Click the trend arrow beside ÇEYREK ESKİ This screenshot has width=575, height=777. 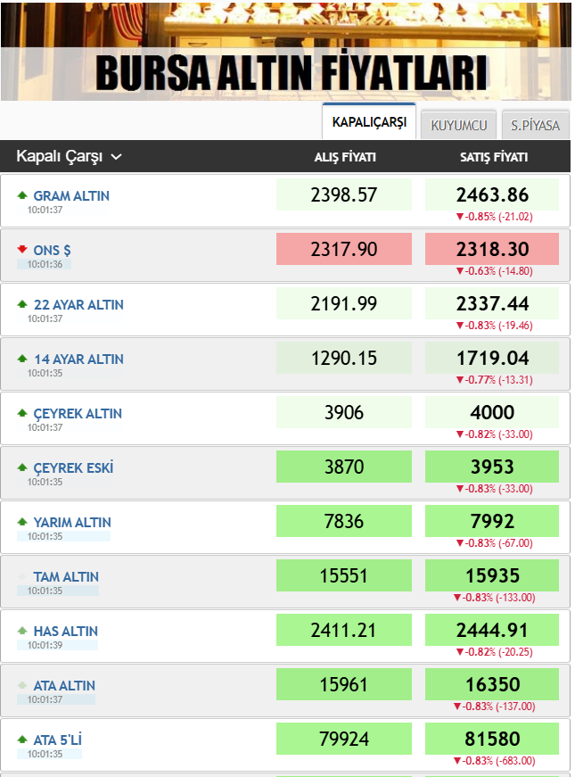[22, 467]
